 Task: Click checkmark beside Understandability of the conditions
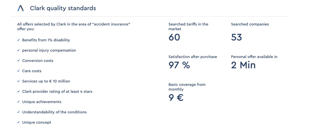[18, 112]
